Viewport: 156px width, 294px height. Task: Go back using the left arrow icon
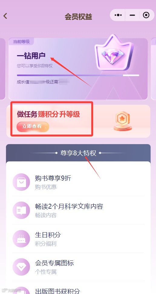click(5, 16)
